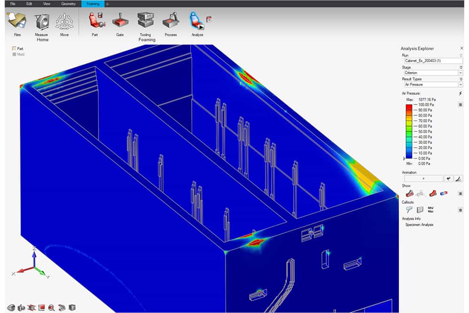Open the Stage dropdown showing Criterion
This screenshot has width=469, height=313.
[x=431, y=73]
